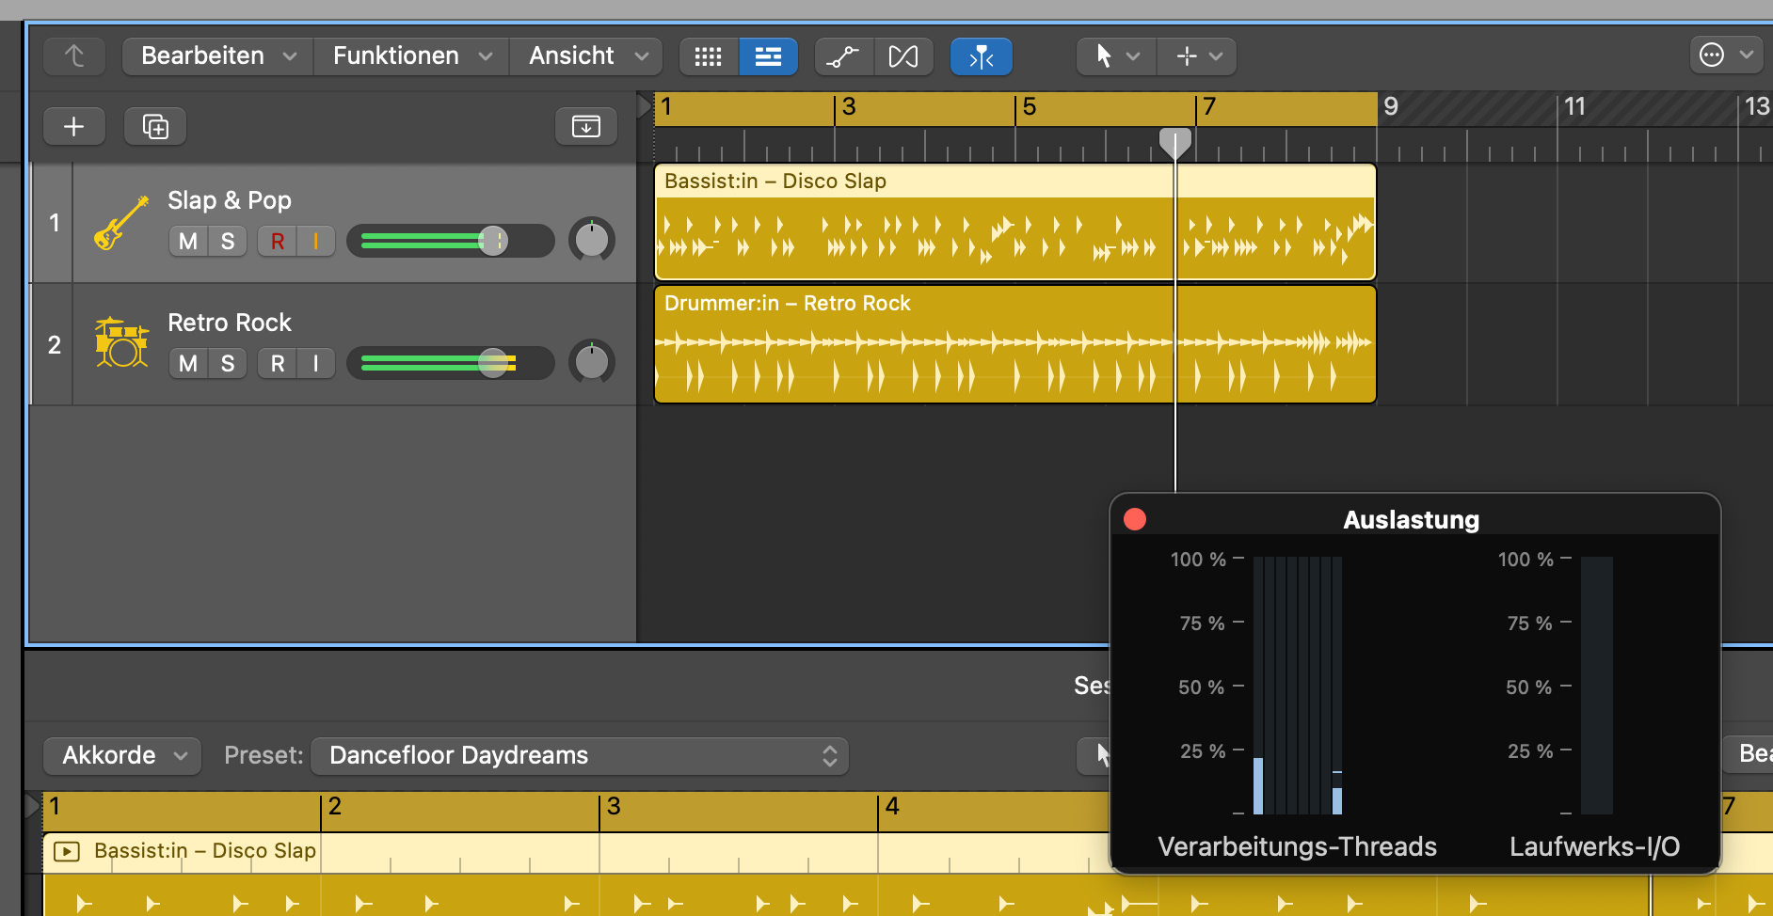Switch to grid view button

(x=708, y=56)
